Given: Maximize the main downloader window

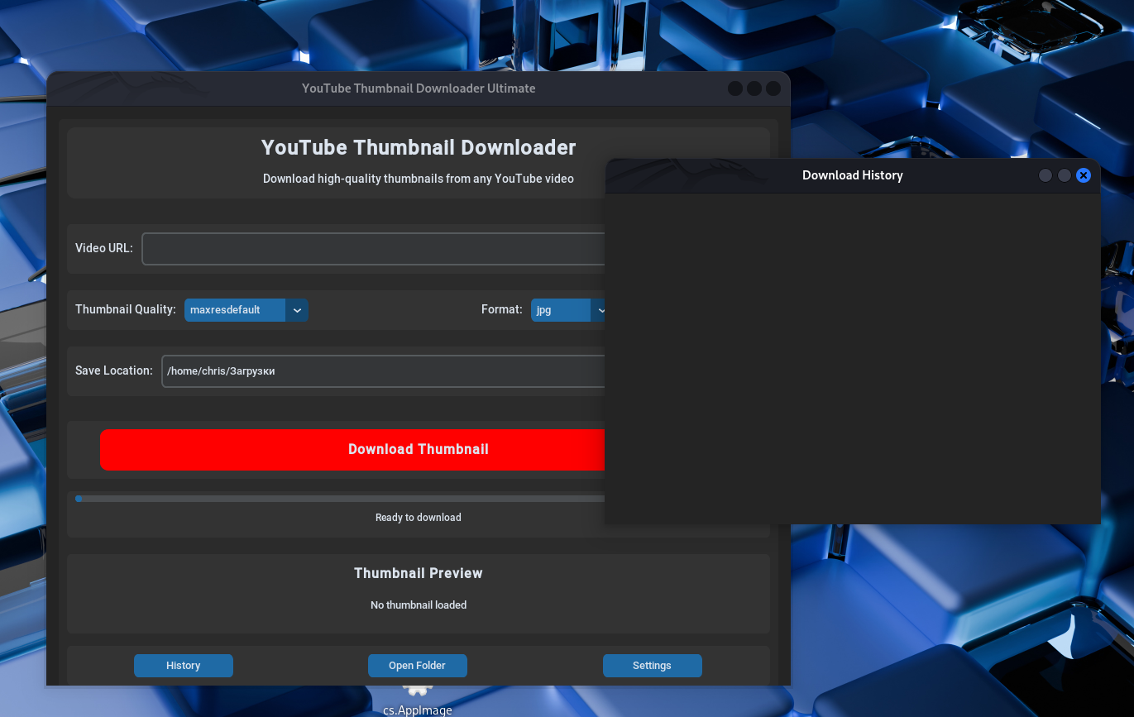Looking at the screenshot, I should [x=754, y=88].
